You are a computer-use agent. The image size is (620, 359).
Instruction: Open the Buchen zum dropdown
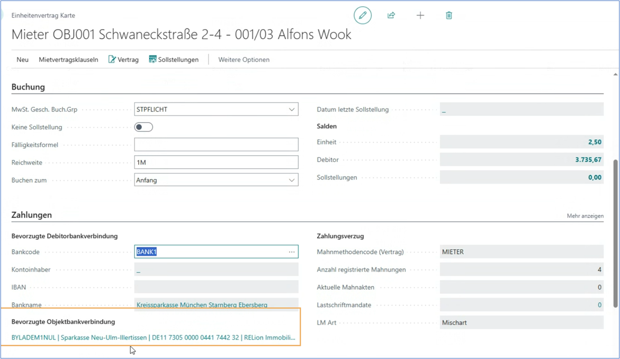(291, 180)
